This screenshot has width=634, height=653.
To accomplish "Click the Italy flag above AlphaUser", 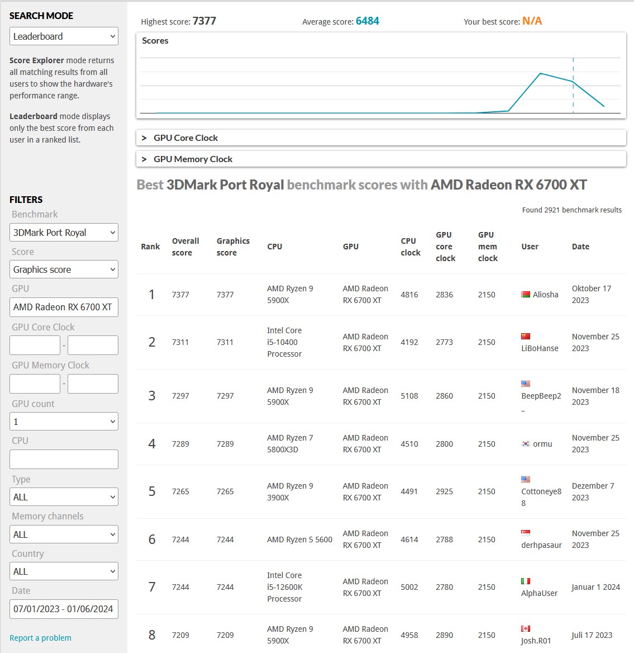I will (526, 581).
